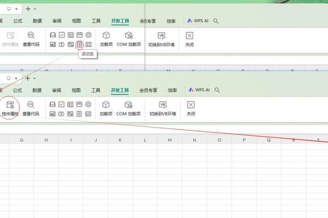Switch to 数据 tab in lower window
The image size is (328, 218).
pyautogui.click(x=37, y=90)
